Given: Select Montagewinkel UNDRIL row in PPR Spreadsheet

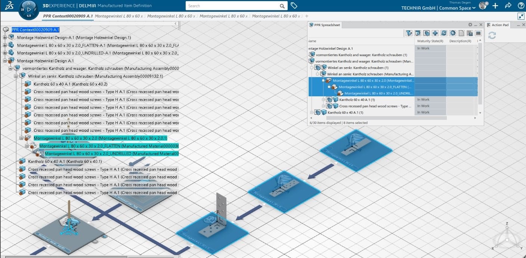Looking at the screenshot, I should [x=378, y=93].
